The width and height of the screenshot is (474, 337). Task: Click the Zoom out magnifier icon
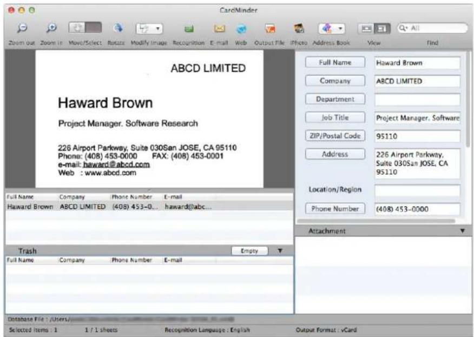(x=22, y=28)
